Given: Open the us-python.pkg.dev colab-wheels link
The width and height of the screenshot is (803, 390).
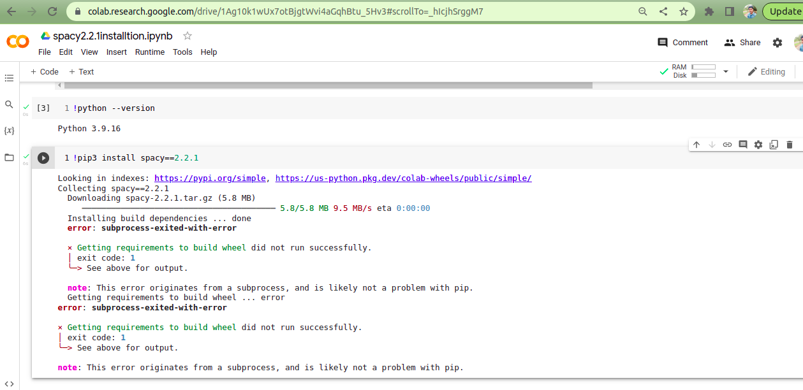Looking at the screenshot, I should pos(403,178).
